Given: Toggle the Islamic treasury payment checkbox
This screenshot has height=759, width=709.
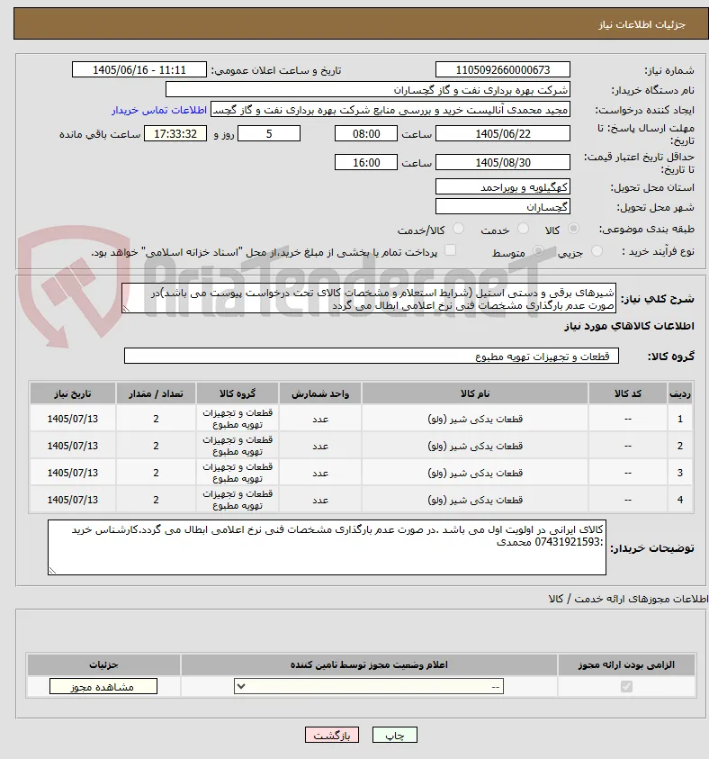Looking at the screenshot, I should [450, 250].
